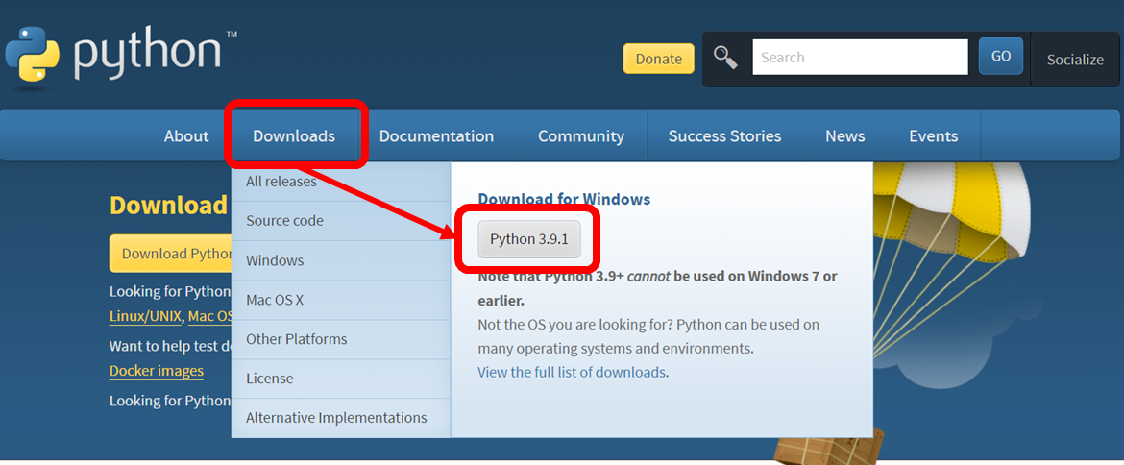Viewport: 1124px width, 465px height.
Task: Open the Documentation menu
Action: tap(436, 136)
